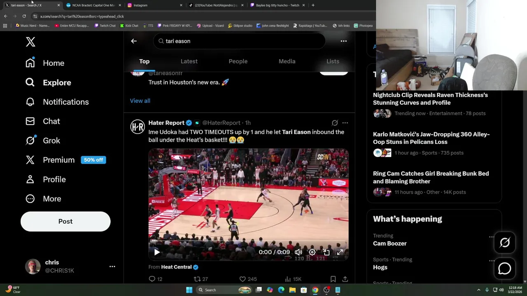Click chris profile avatar
The image size is (527, 296).
click(33, 266)
